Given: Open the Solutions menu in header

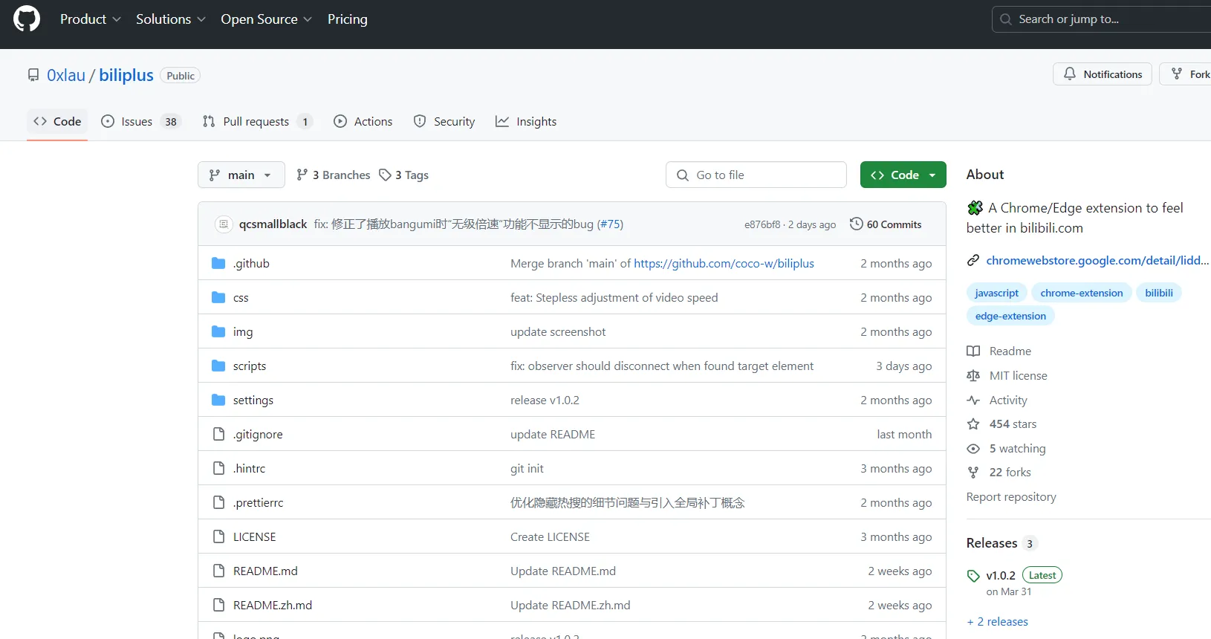Looking at the screenshot, I should tap(170, 19).
